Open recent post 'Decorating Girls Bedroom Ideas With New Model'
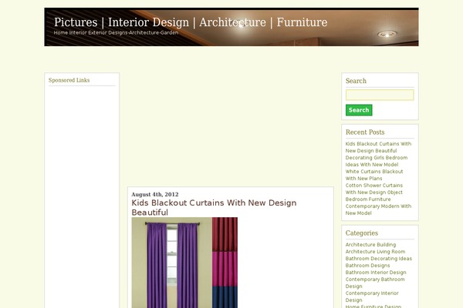The height and width of the screenshot is (308, 463). tap(377, 161)
